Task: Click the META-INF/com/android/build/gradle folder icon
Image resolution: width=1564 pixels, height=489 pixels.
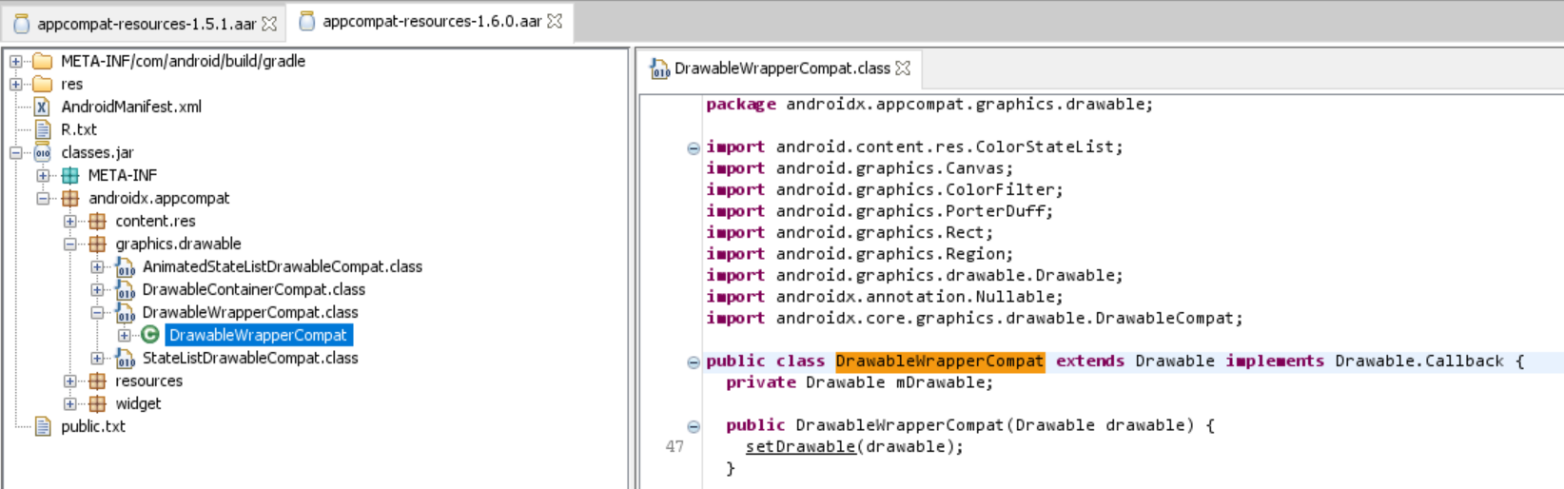Action: 43,61
